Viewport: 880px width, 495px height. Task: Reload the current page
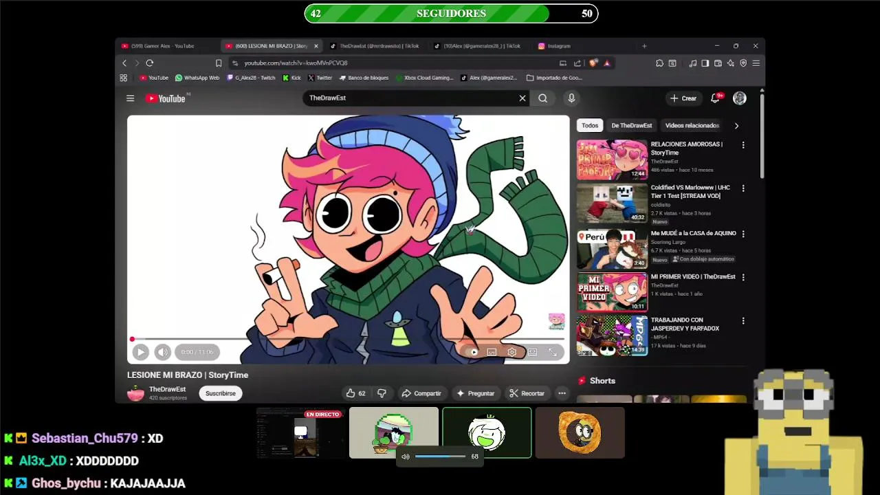coord(149,63)
